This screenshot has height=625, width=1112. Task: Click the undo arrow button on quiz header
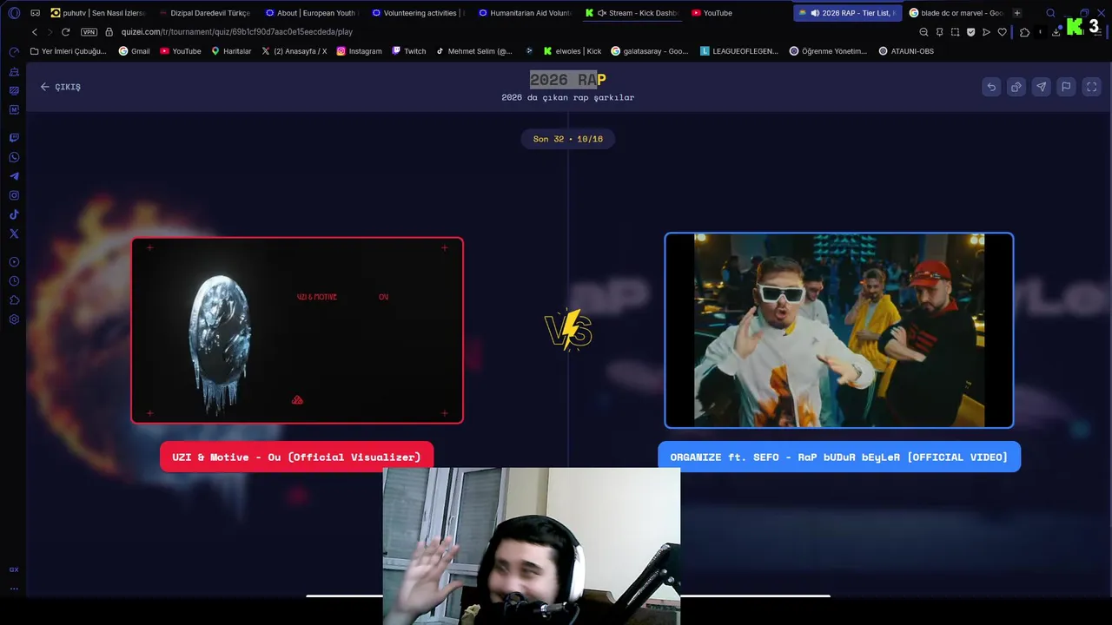coord(991,87)
